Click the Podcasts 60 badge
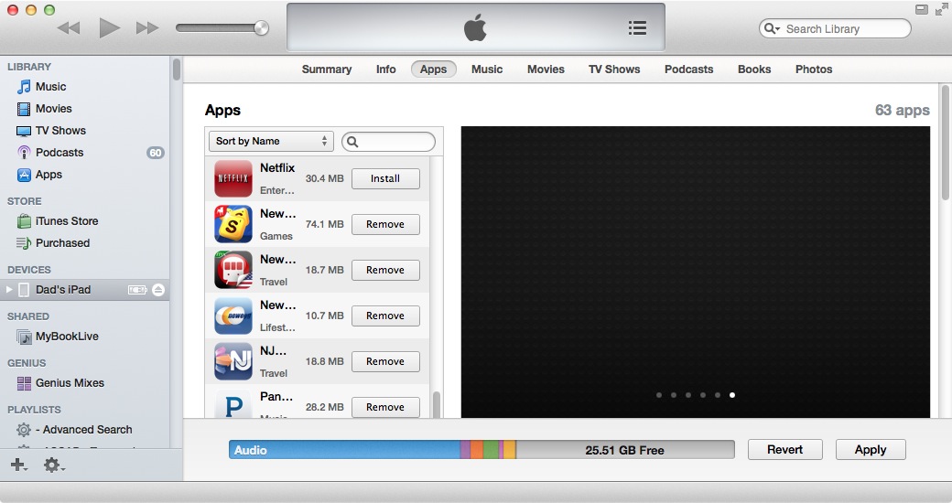This screenshot has width=952, height=503. [156, 153]
